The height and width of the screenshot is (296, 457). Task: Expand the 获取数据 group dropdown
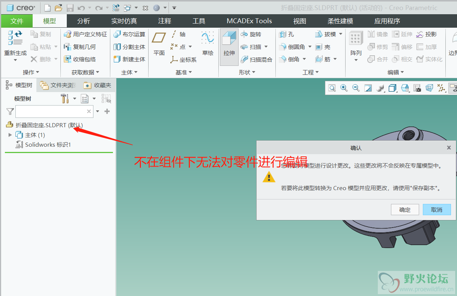(86, 72)
